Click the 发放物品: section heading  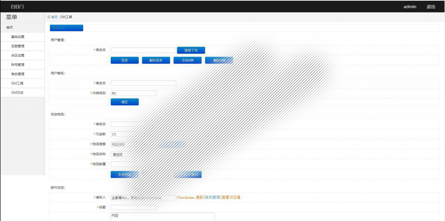tap(58, 114)
